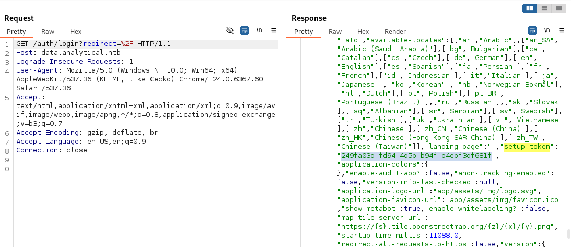Select the Request Pretty tab
The width and height of the screenshot is (571, 247).
coord(16,31)
